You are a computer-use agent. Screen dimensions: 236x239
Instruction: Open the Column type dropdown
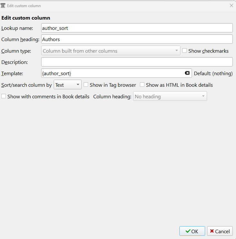[x=111, y=51]
